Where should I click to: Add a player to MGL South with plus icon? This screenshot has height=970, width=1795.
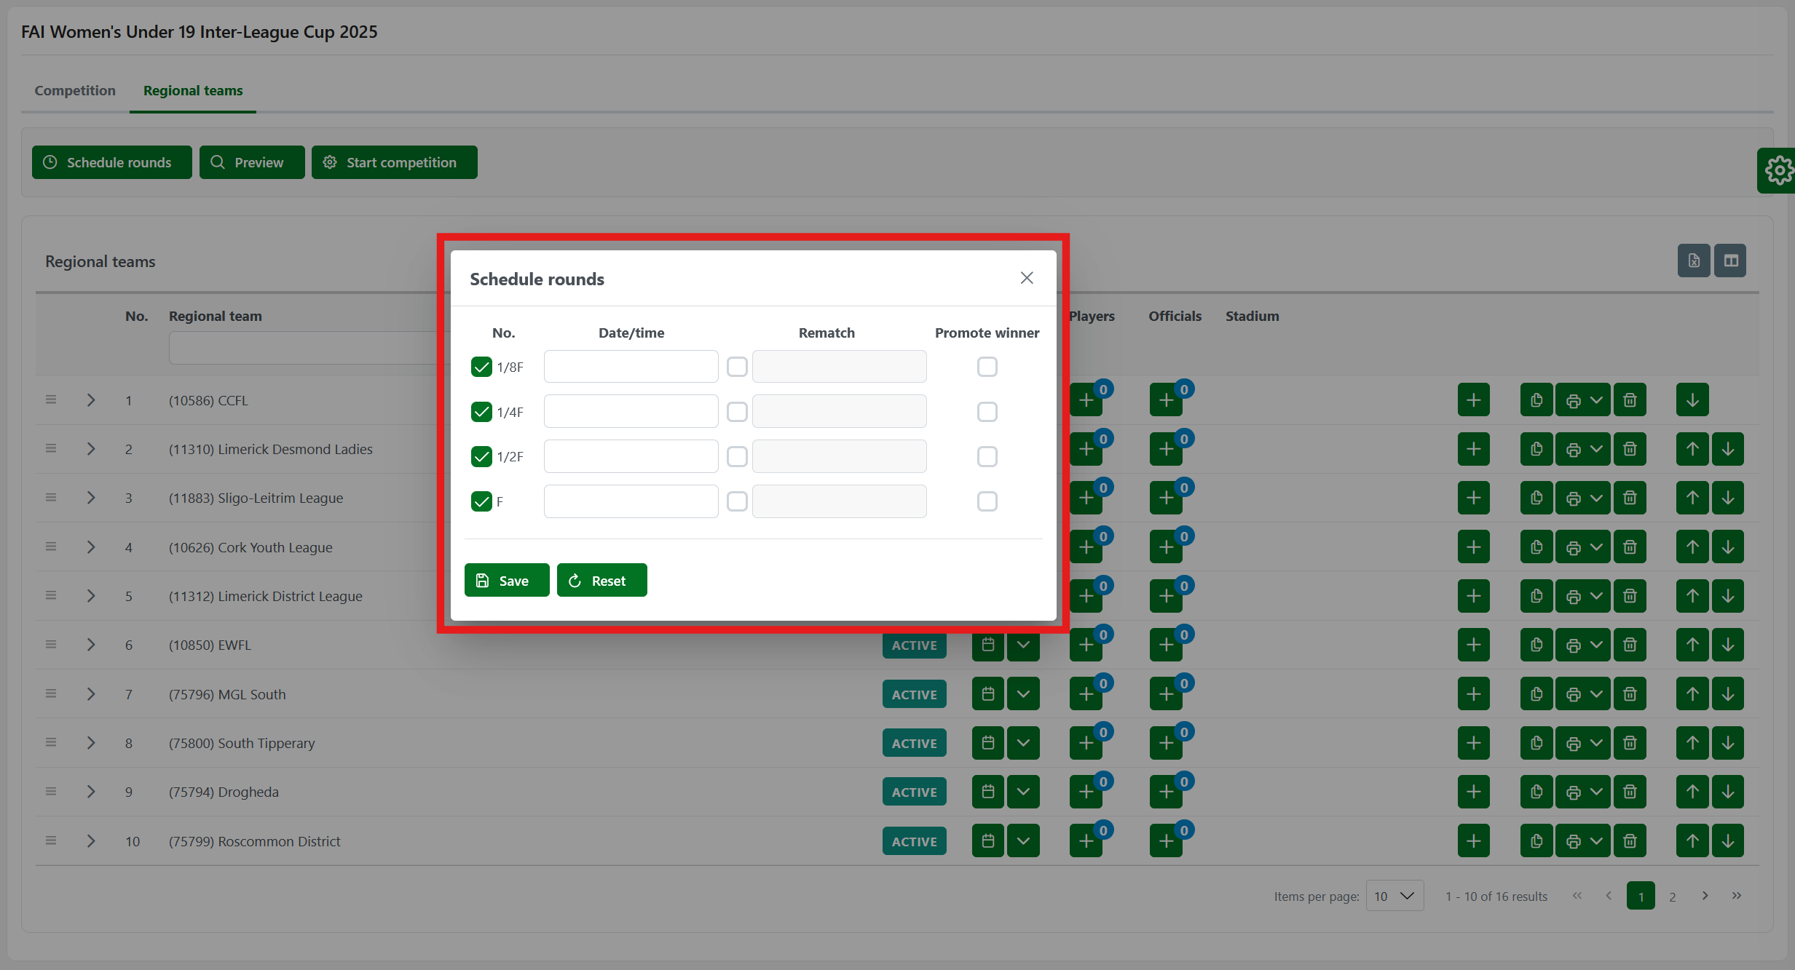pos(1086,694)
